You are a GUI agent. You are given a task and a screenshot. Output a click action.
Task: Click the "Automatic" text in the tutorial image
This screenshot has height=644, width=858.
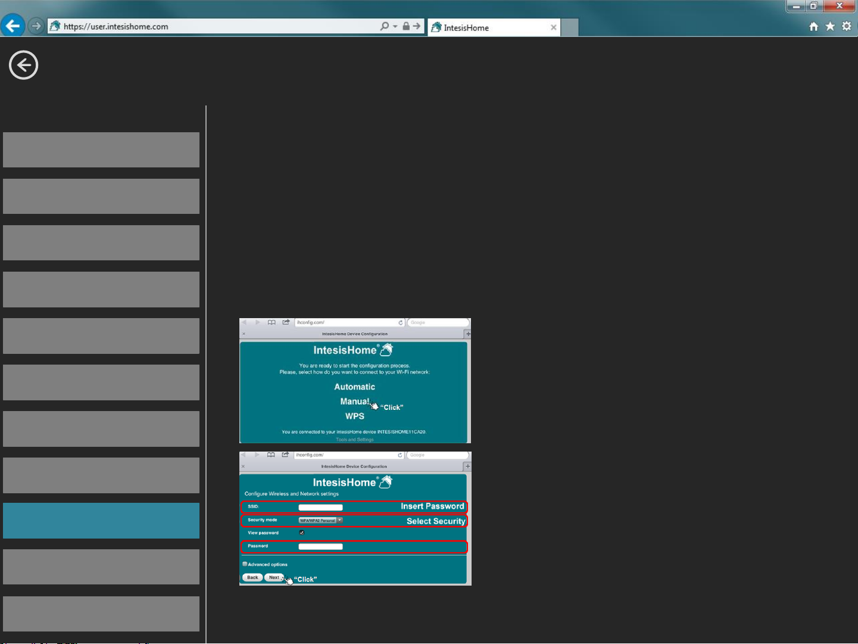click(355, 387)
